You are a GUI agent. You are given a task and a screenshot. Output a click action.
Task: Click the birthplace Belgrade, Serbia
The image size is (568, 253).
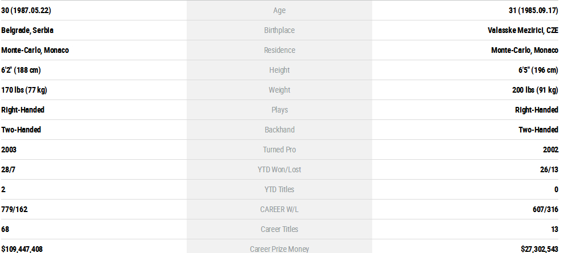27,30
